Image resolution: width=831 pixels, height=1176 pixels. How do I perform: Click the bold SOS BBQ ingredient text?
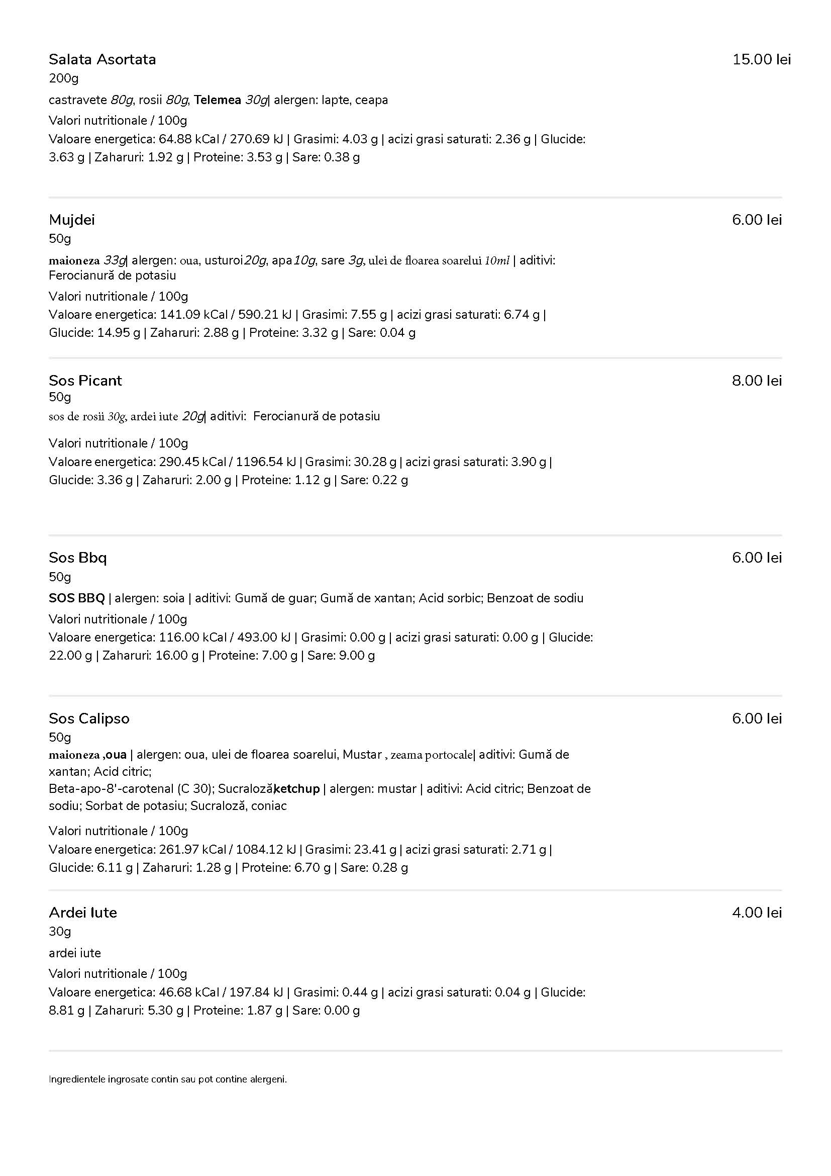(77, 598)
